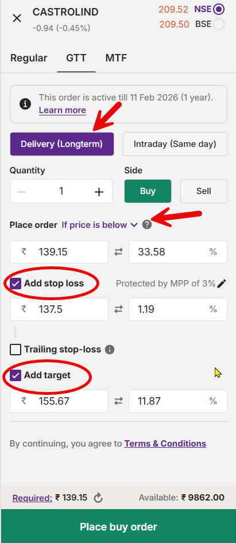
Task: Expand the 'If price is below' dropdown
Action: [100, 225]
